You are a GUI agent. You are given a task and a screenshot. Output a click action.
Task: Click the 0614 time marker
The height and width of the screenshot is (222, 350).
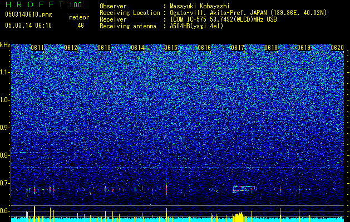[x=137, y=48]
